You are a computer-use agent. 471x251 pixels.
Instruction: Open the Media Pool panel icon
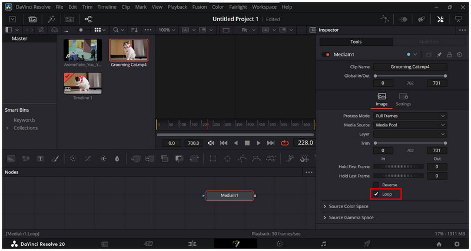(x=32, y=19)
